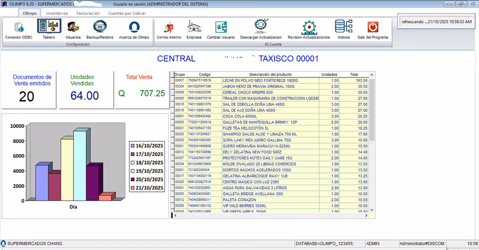
Task: Click Administrator#DISCOM status entry
Action: click(422, 243)
